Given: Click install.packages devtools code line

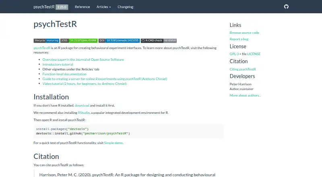Looking at the screenshot, I should click(62, 129).
